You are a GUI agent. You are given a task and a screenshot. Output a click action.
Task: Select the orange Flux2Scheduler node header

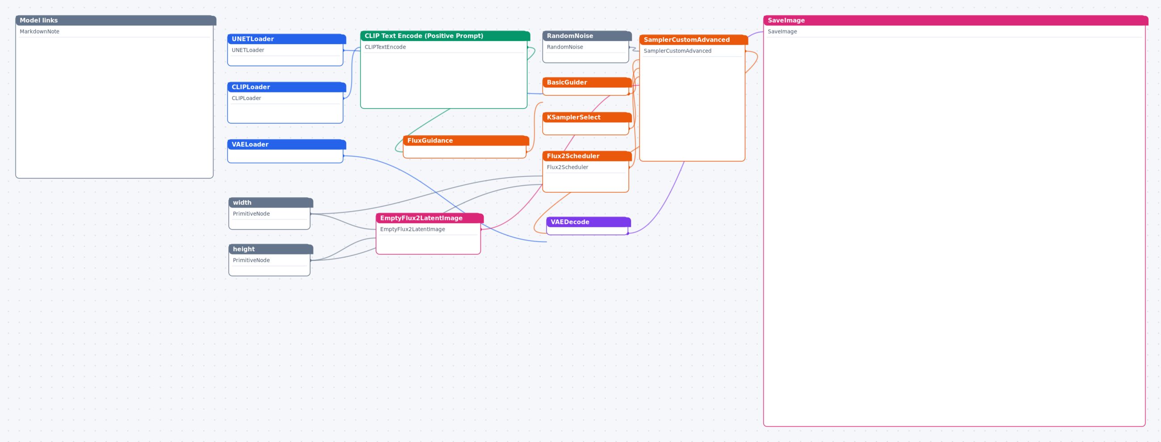(587, 156)
